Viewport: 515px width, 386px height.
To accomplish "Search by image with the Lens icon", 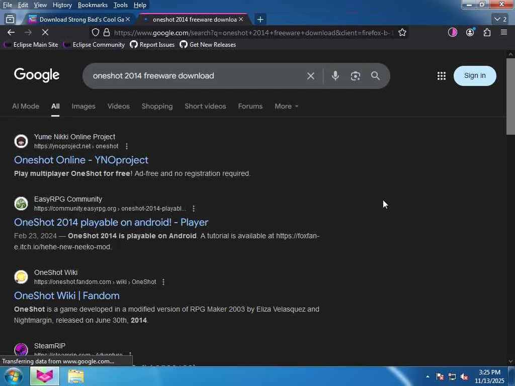I will [356, 76].
